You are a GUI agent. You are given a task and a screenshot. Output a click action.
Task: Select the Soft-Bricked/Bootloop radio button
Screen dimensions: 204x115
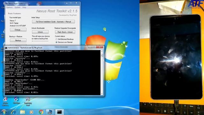tap(56, 39)
